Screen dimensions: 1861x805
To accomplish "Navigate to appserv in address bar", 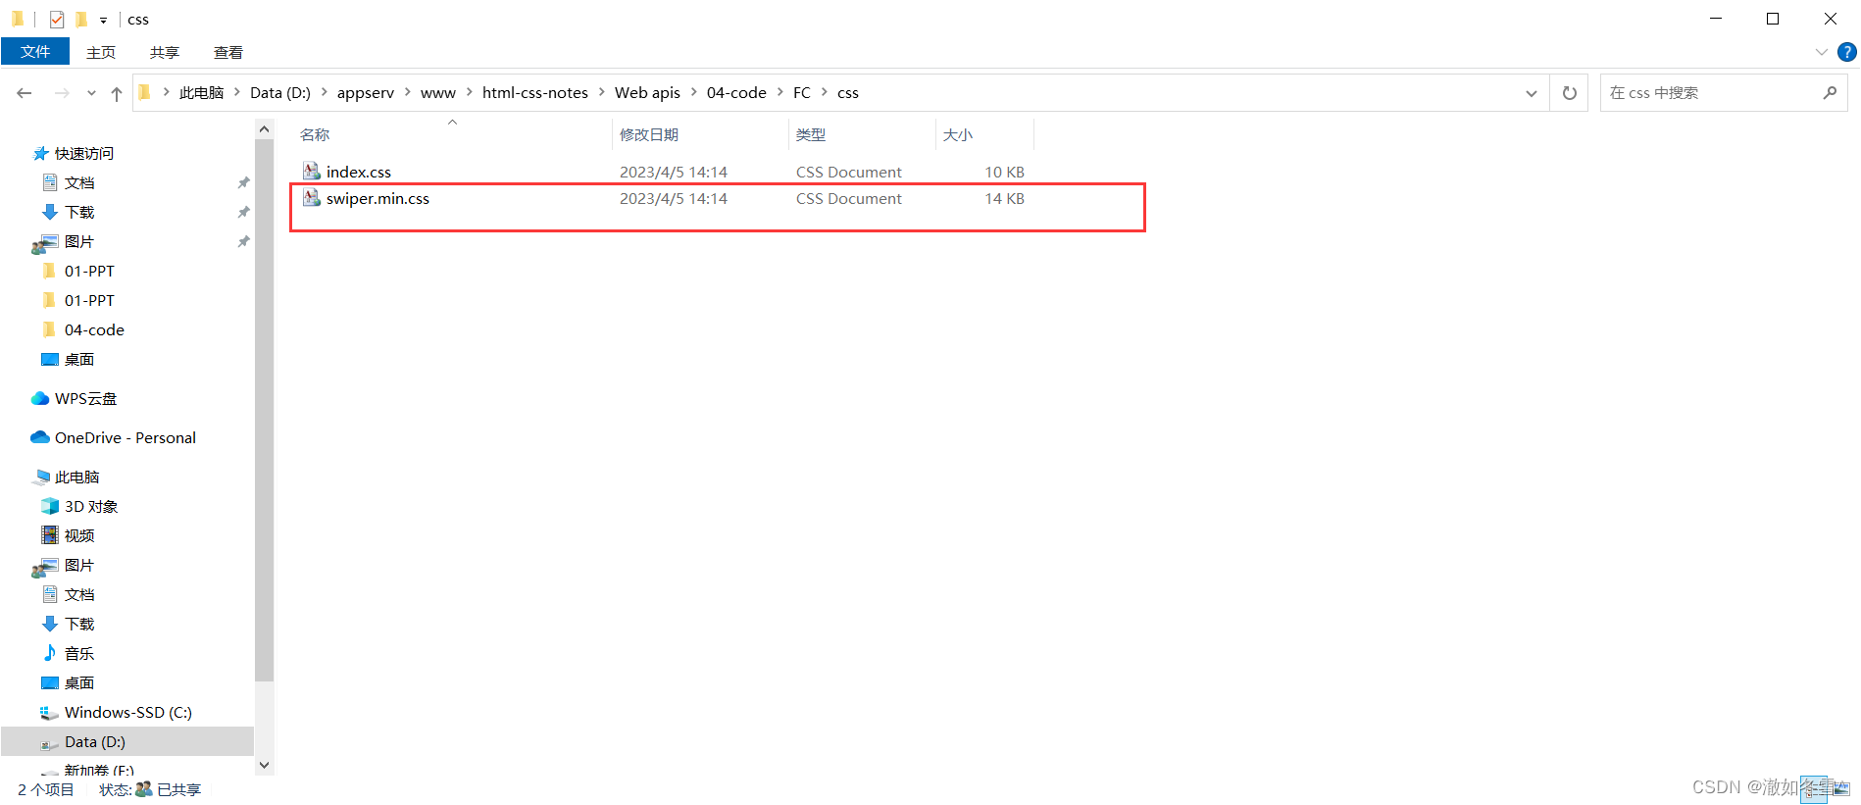I will point(366,93).
